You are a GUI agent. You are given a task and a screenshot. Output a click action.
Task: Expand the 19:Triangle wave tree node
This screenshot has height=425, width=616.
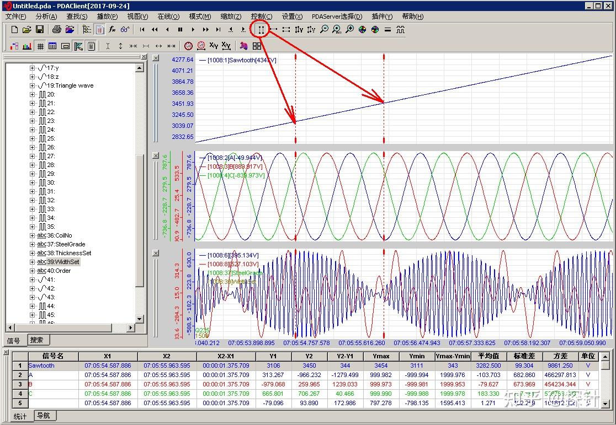[32, 85]
